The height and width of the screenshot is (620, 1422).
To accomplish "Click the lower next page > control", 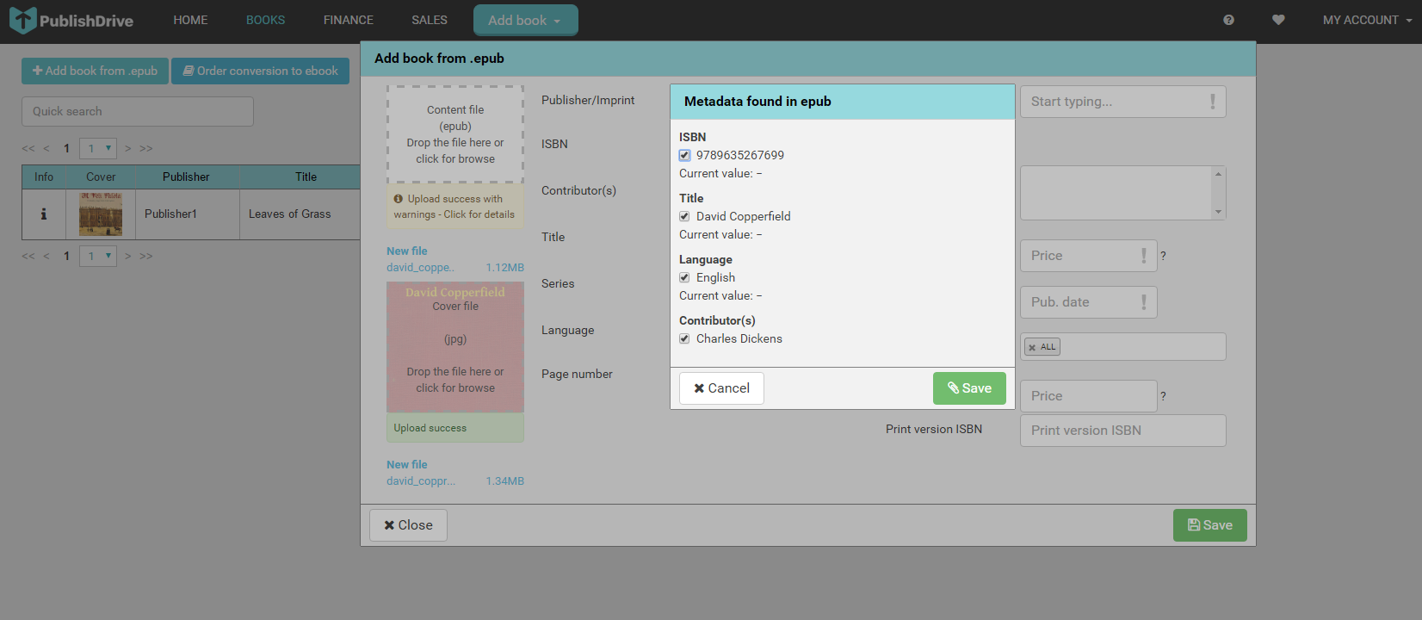I will 128,256.
